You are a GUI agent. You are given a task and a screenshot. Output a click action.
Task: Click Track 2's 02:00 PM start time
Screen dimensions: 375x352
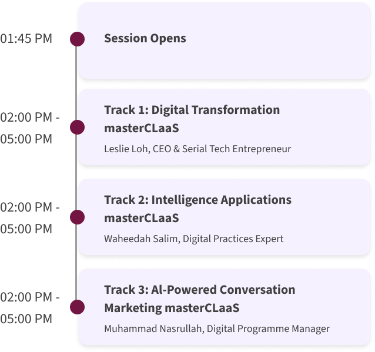pyautogui.click(x=26, y=207)
